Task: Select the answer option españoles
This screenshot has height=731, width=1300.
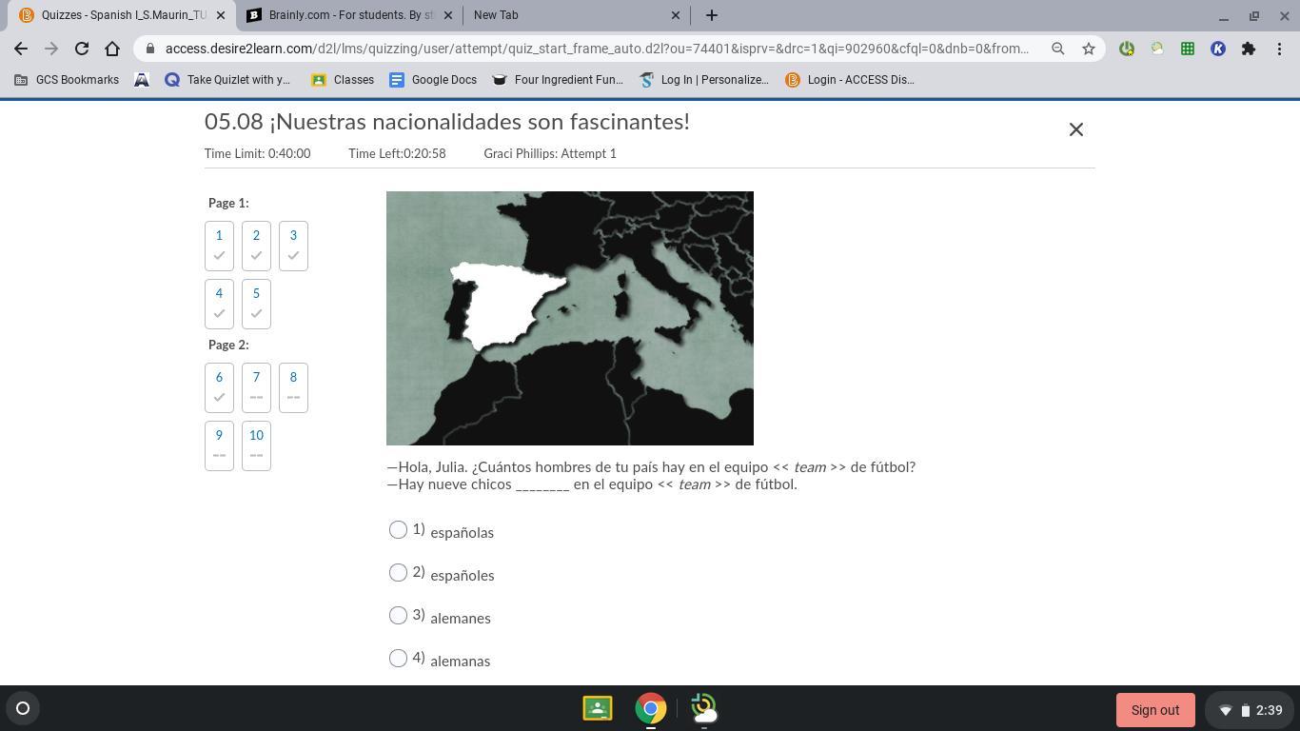Action: coord(398,573)
